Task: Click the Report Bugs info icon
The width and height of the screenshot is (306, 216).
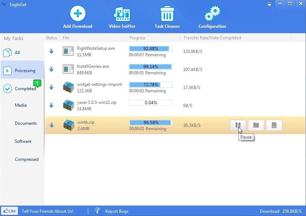Action: [97, 211]
